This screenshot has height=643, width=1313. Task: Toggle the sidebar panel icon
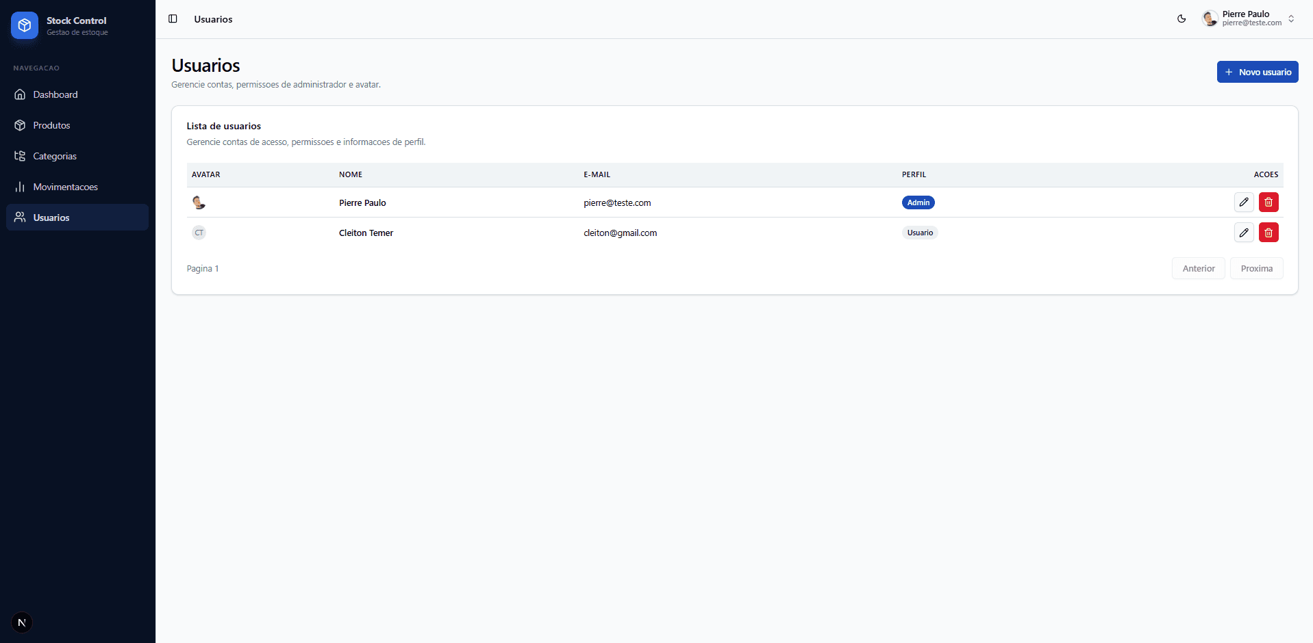pyautogui.click(x=173, y=19)
